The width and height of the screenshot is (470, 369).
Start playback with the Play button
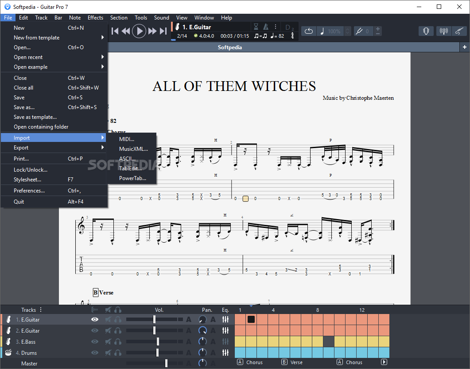point(139,31)
